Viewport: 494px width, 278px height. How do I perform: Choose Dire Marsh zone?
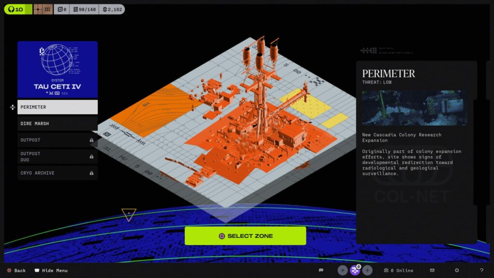coord(57,124)
